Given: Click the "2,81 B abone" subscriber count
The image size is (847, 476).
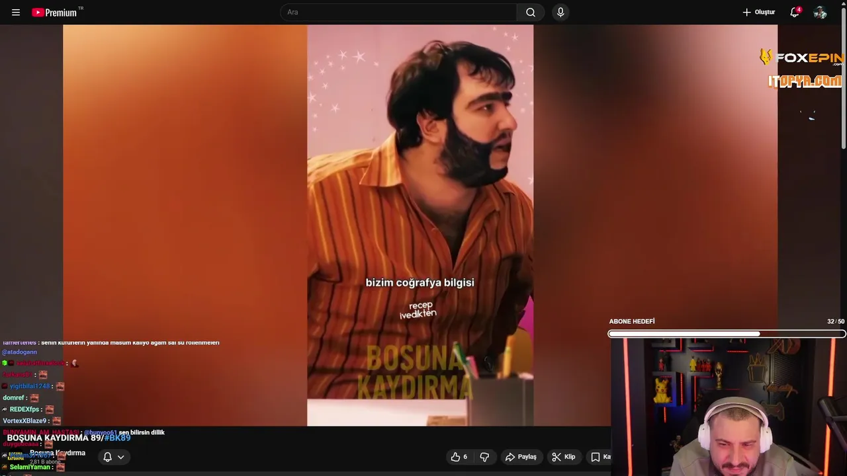Looking at the screenshot, I should 44,461.
